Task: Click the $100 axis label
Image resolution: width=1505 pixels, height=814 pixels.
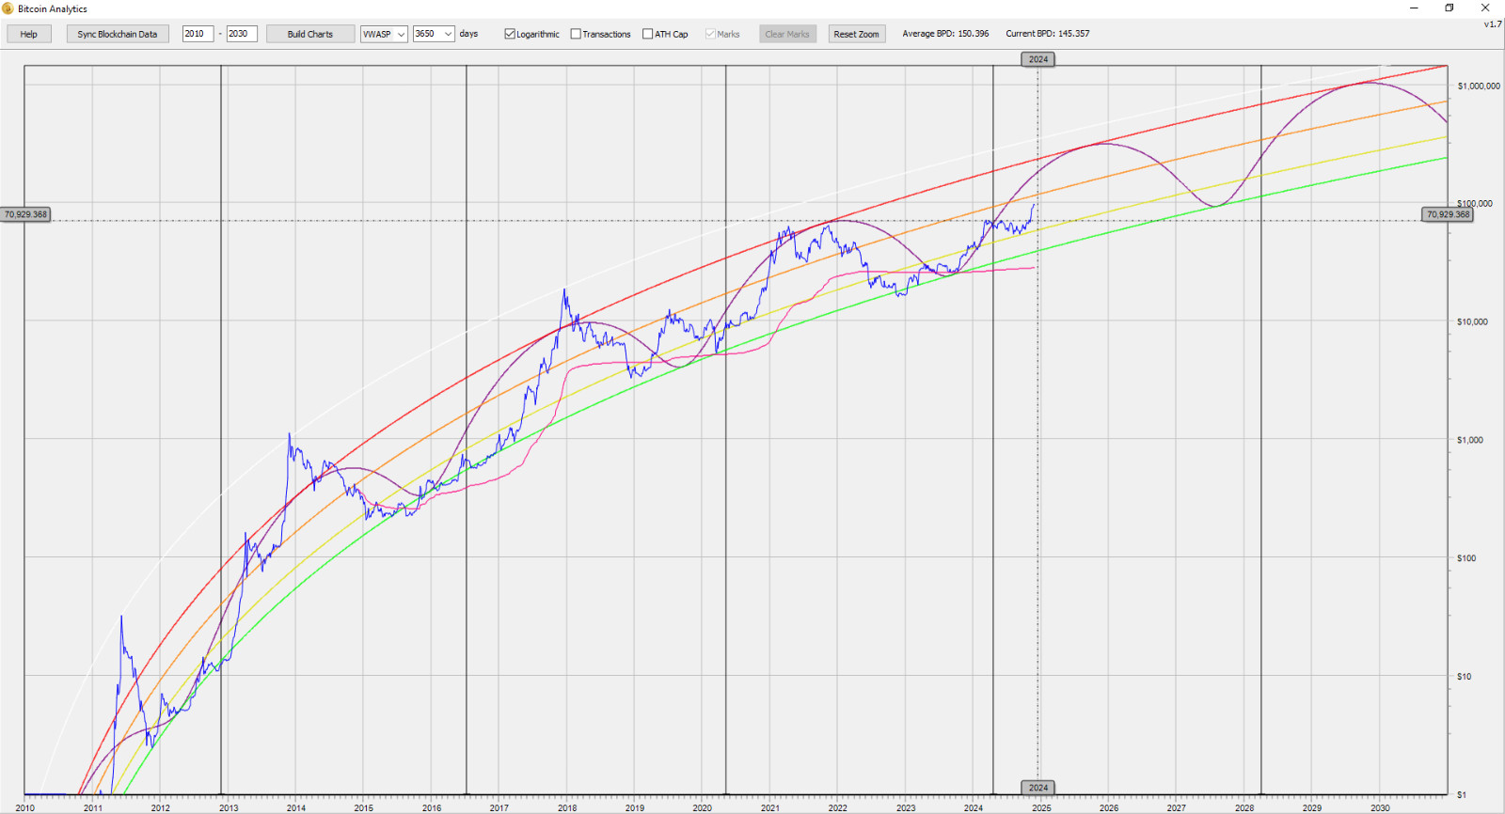Action: (x=1466, y=558)
